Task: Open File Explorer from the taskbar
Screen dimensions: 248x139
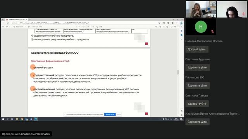Action: [17, 119]
